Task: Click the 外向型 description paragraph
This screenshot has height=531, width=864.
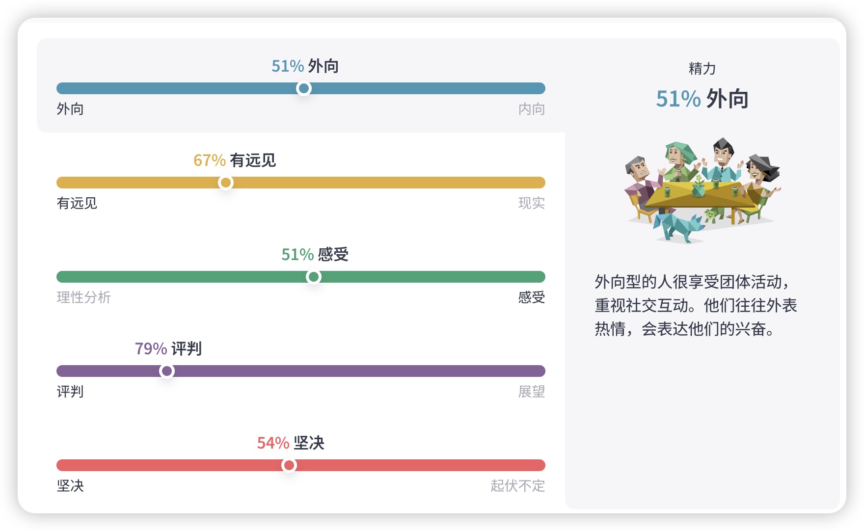Action: [x=696, y=305]
